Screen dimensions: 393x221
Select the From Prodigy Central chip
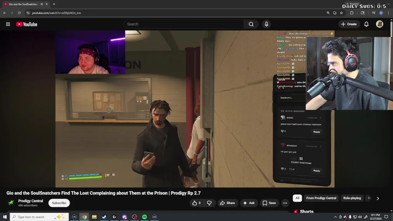click(x=321, y=198)
